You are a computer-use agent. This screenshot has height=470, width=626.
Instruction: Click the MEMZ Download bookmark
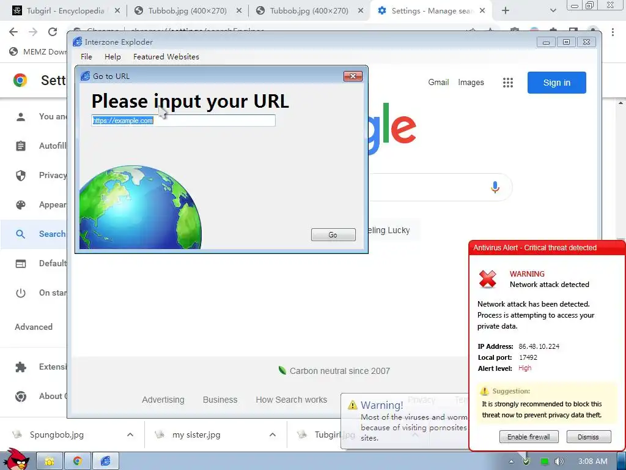pyautogui.click(x=38, y=51)
